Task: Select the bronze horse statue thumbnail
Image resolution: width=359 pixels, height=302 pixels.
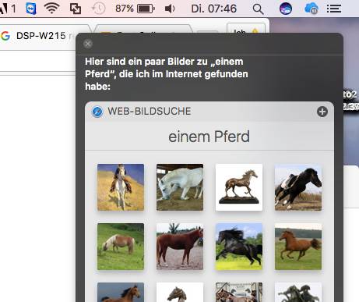Action: click(239, 187)
